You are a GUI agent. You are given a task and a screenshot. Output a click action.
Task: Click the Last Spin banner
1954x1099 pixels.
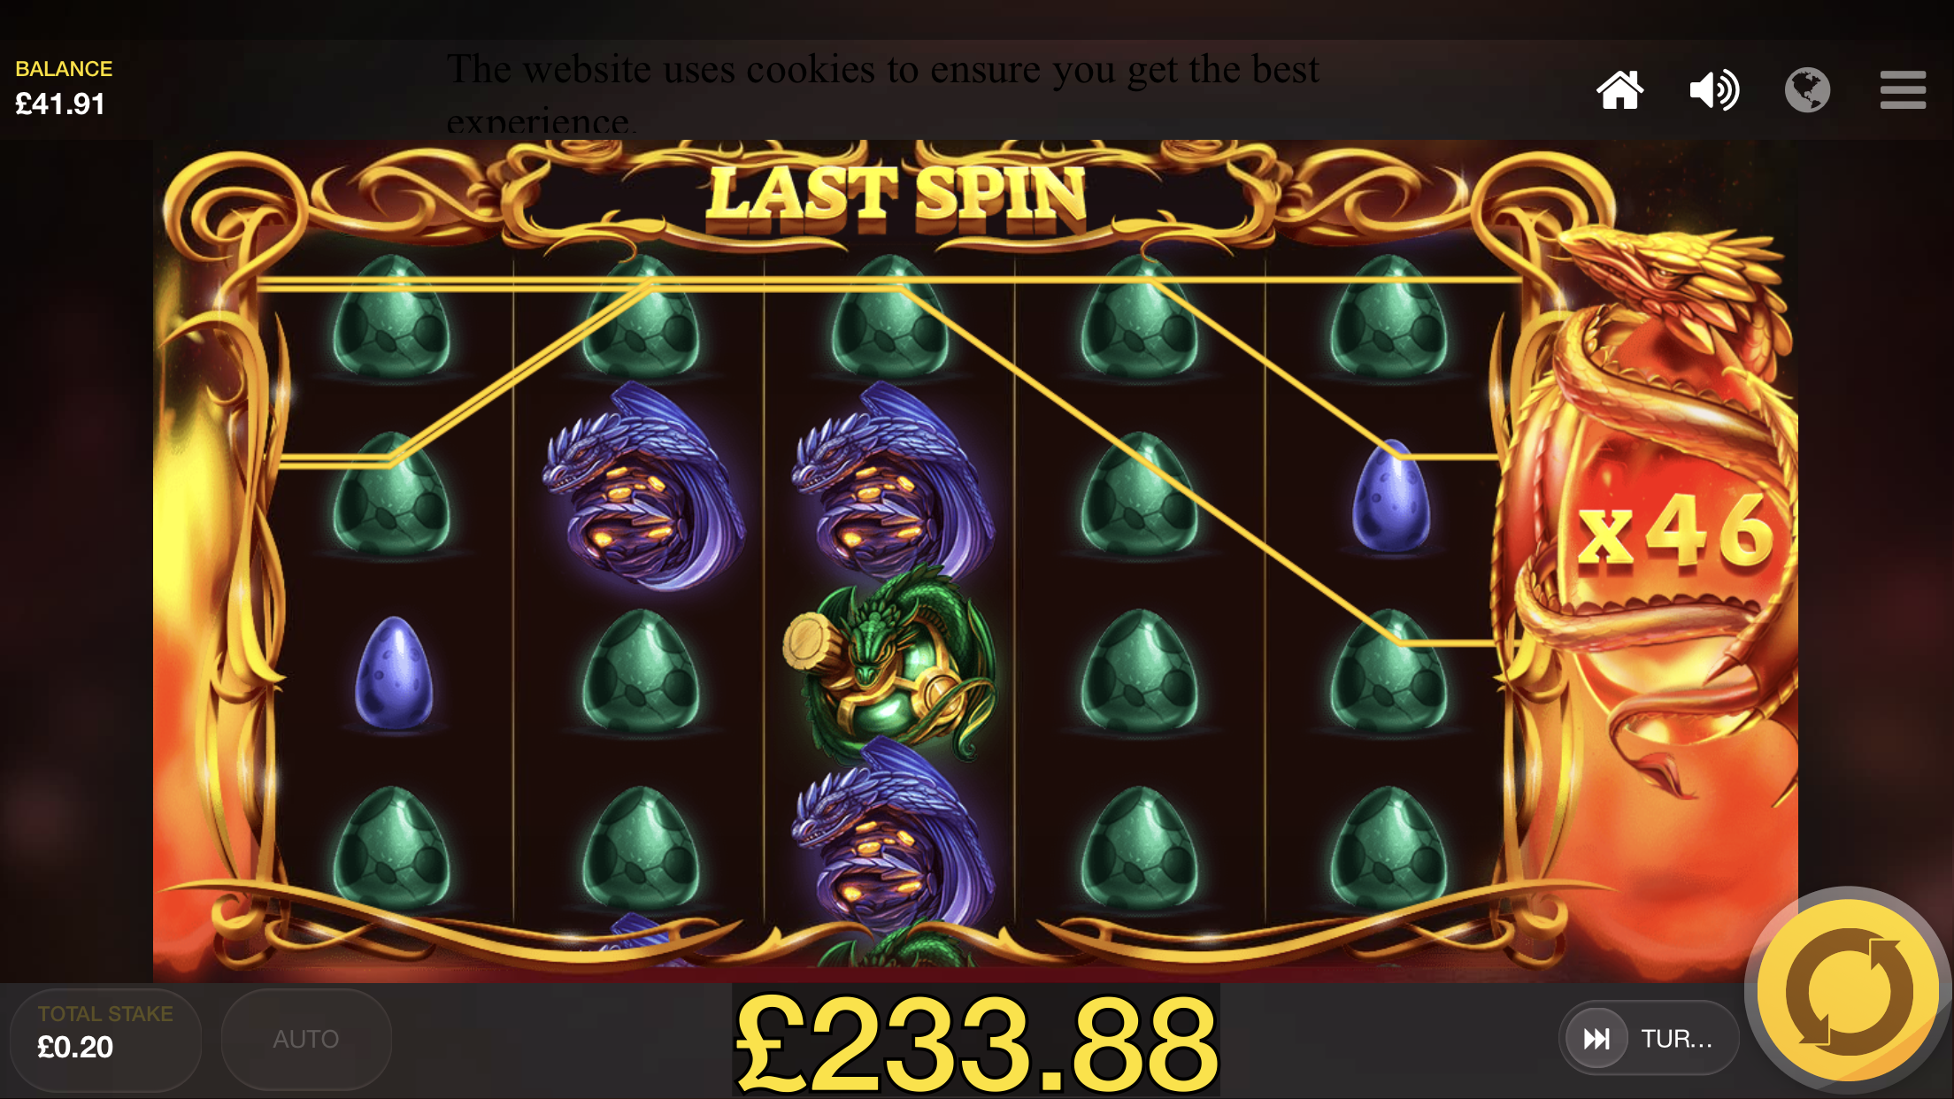896,195
